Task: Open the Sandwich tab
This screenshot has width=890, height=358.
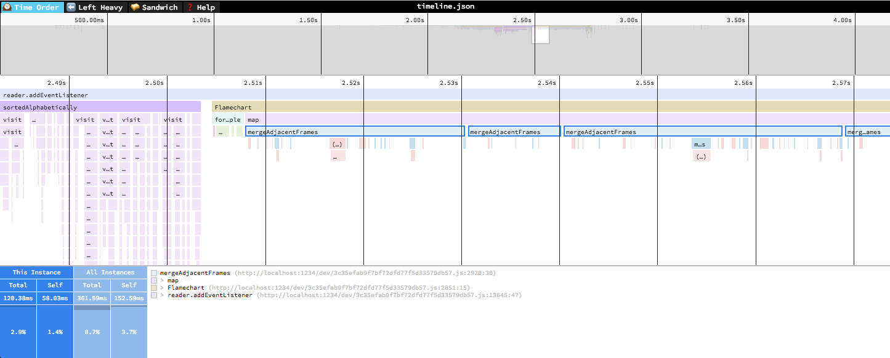Action: coord(154,7)
